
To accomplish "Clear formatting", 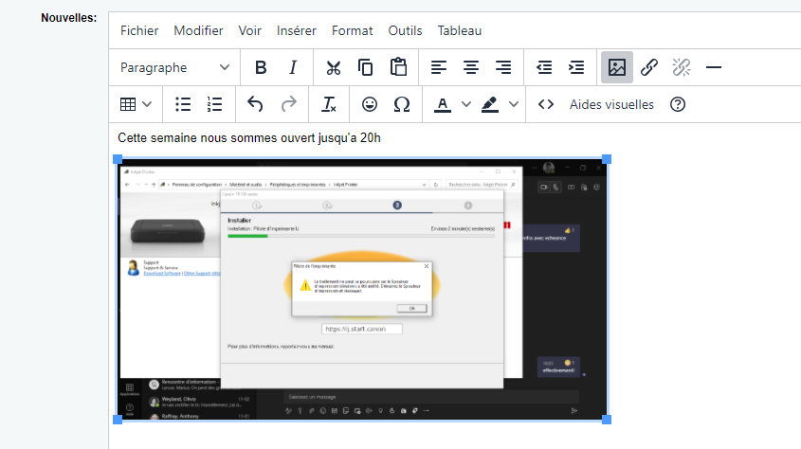I will pyautogui.click(x=329, y=104).
